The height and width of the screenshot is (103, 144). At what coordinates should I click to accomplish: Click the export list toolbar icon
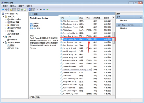[25, 10]
